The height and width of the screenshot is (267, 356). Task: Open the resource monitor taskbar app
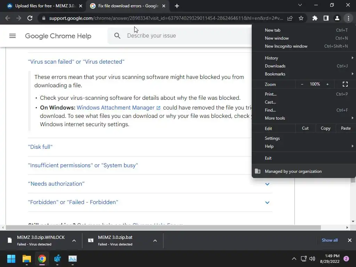click(x=73, y=259)
